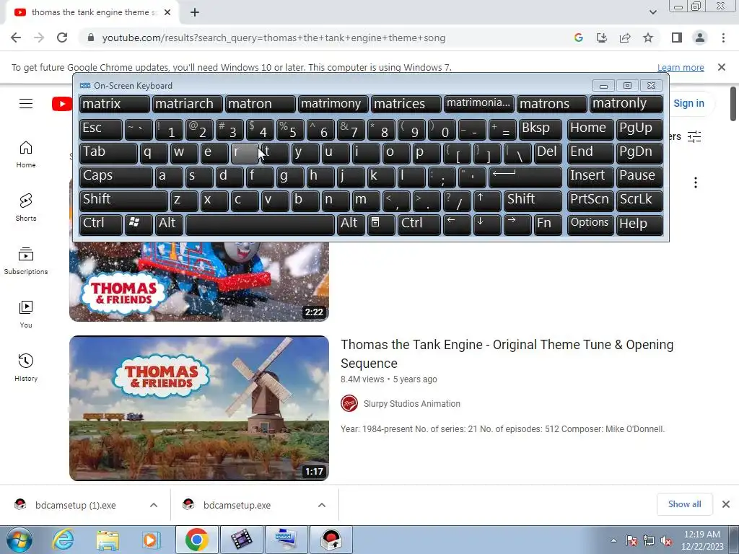Show hidden system tray icons arrow
Viewport: 739px width, 554px height.
(613, 540)
